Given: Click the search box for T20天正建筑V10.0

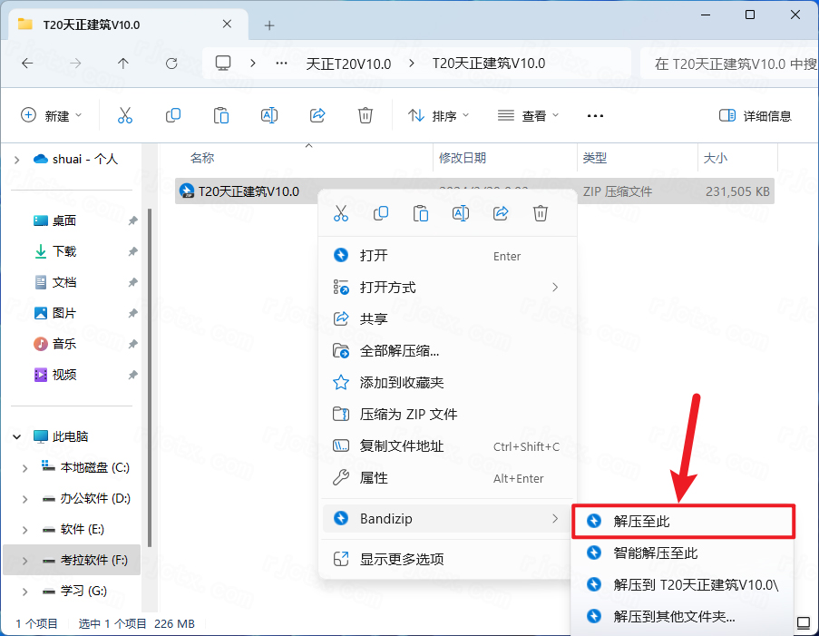Looking at the screenshot, I should 730,64.
